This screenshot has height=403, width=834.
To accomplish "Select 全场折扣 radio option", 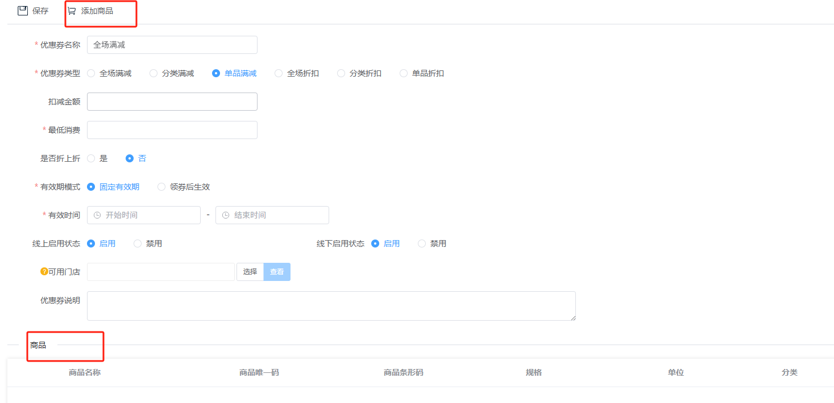I will tap(279, 73).
